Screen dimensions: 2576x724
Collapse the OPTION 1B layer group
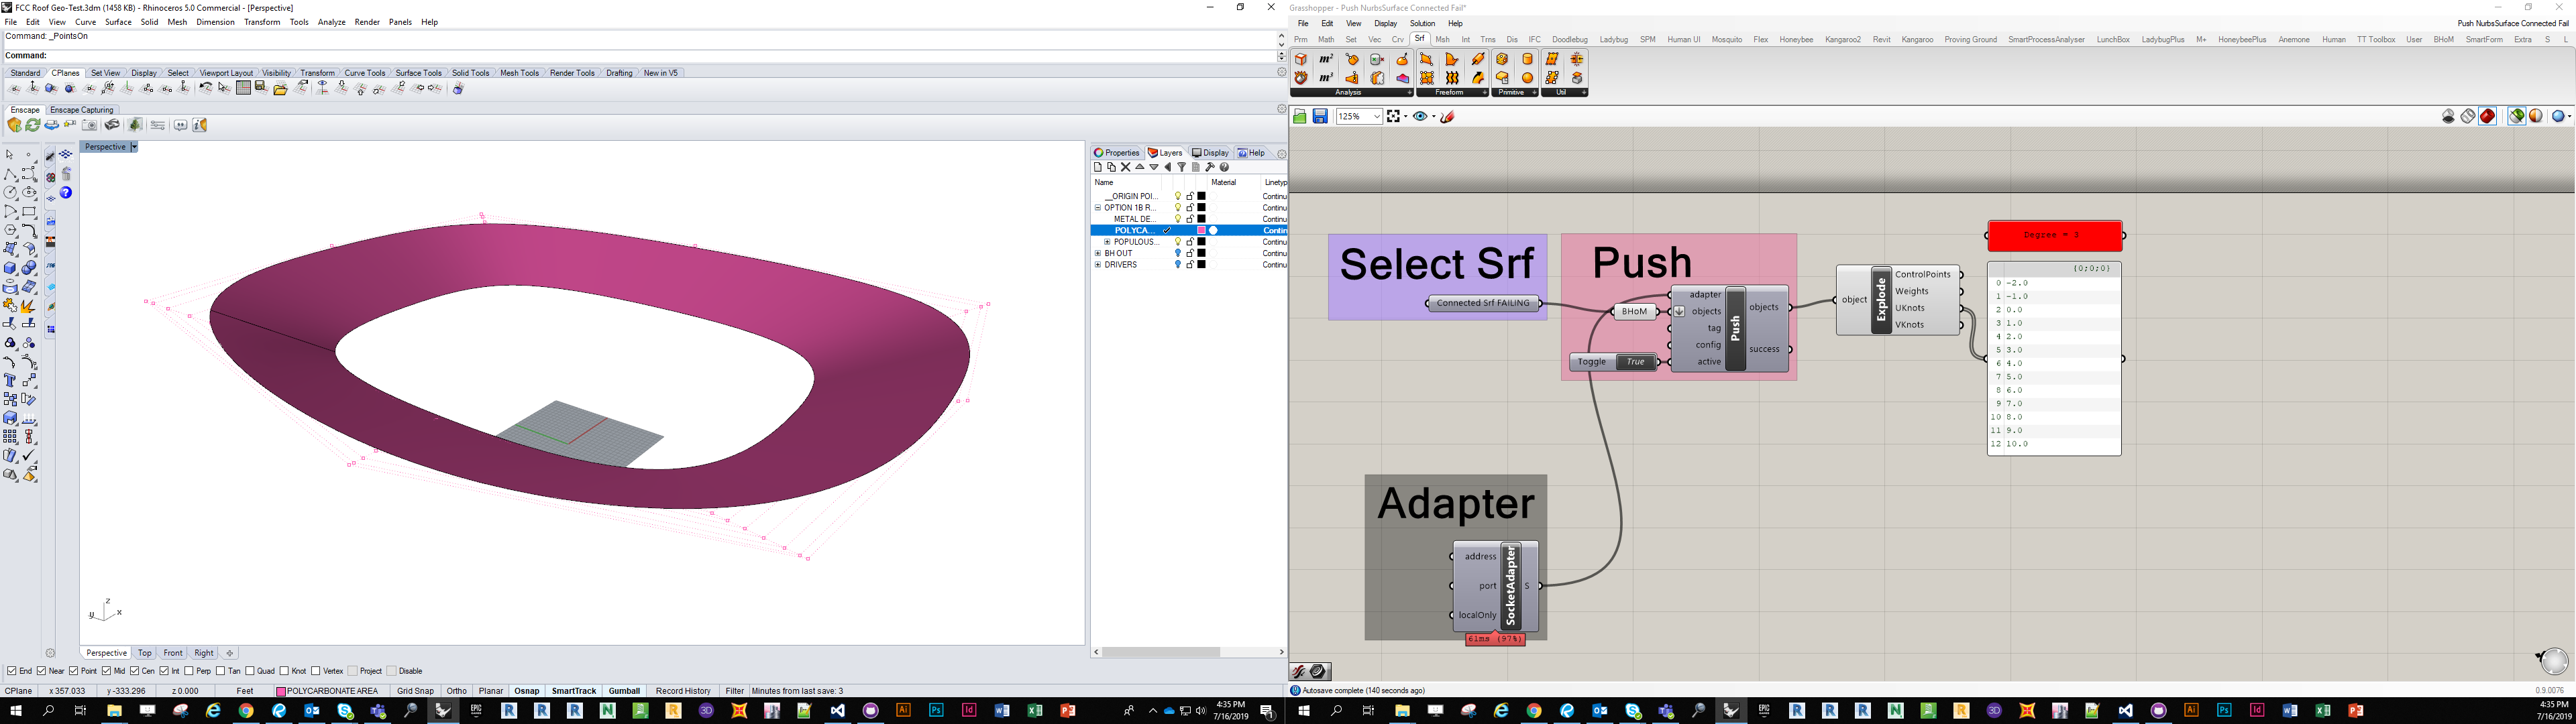point(1098,208)
